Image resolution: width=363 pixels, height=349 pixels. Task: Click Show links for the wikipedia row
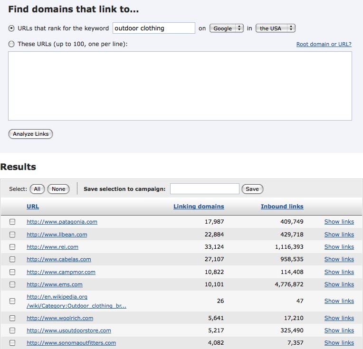339,301
